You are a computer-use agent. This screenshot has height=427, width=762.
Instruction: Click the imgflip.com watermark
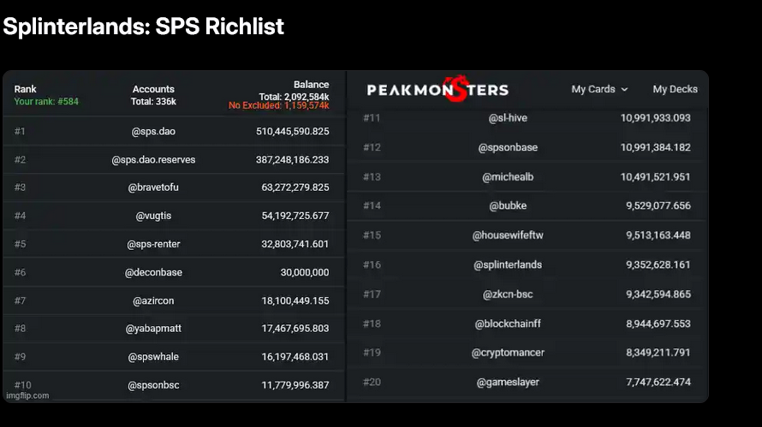[x=27, y=395]
